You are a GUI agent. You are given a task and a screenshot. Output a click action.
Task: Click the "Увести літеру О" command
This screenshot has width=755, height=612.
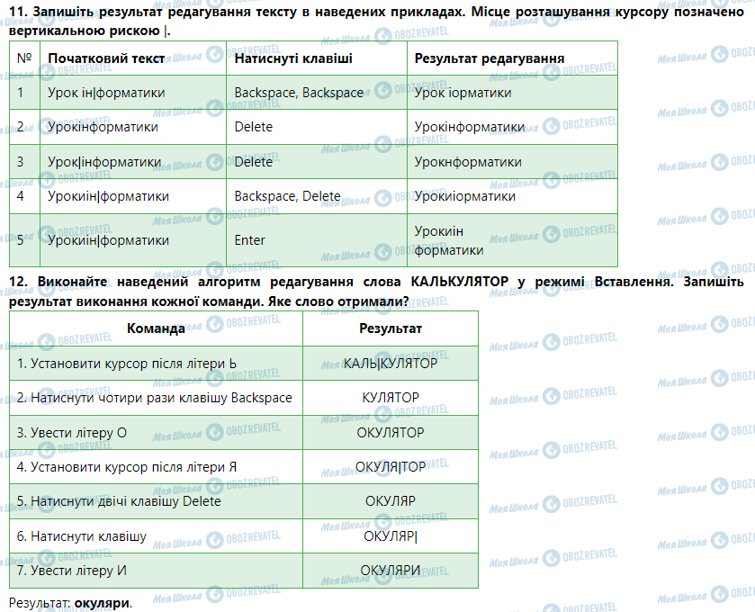pos(72,433)
